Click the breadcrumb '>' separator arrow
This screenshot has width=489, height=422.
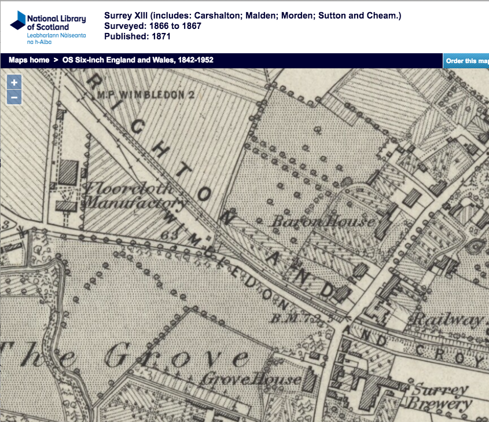pyautogui.click(x=56, y=60)
